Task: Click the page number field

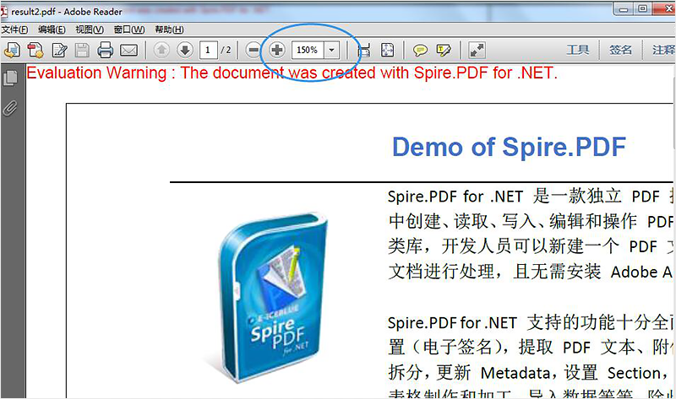Action: 208,51
